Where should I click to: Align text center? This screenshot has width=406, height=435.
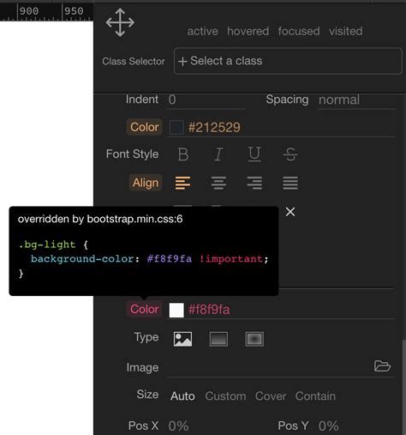(218, 183)
